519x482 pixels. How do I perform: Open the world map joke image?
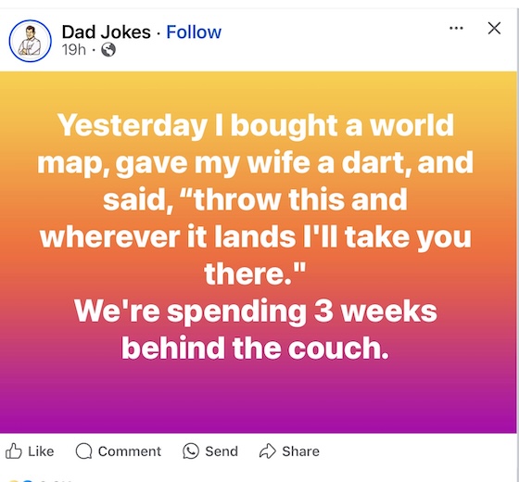(x=259, y=252)
